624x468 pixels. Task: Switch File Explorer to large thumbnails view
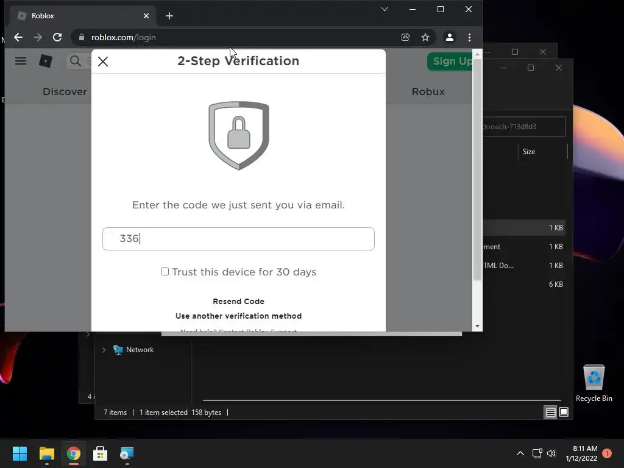pyautogui.click(x=564, y=413)
